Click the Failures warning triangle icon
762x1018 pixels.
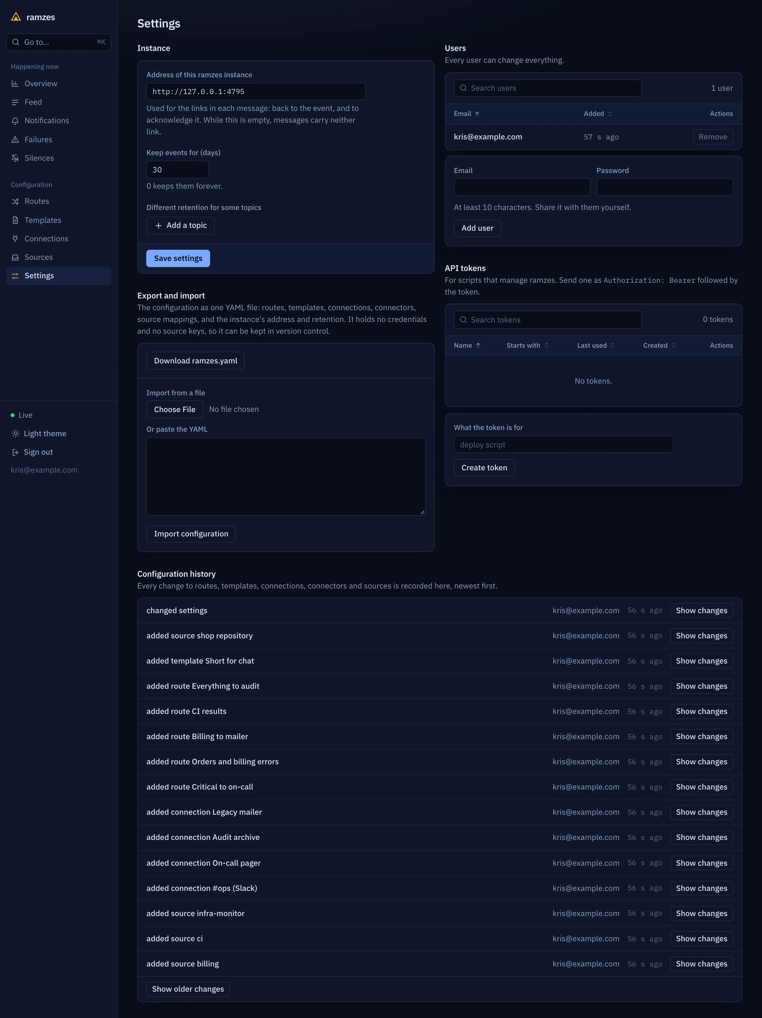(15, 139)
